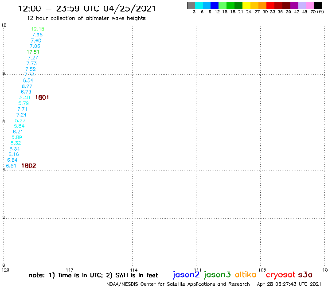Click the -114 longitude axis label
Viewport: 328px width, 288px height.
132,270
